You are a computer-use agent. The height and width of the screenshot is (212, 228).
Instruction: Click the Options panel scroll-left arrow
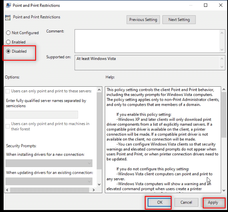click(7, 190)
